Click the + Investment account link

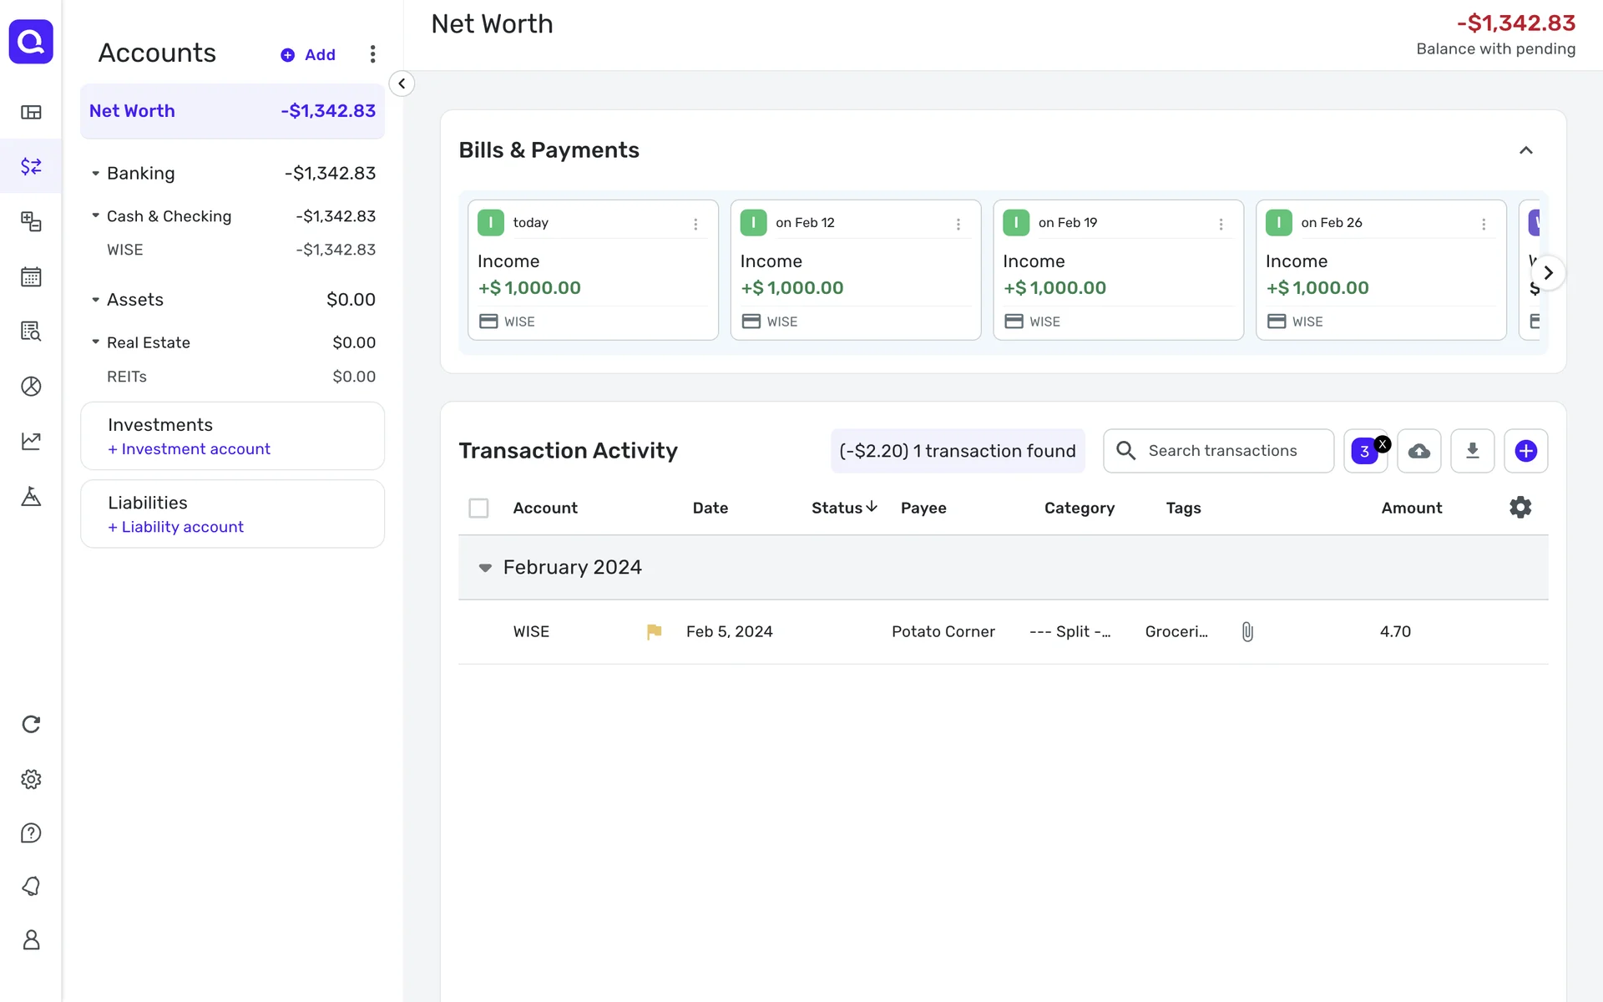189,449
